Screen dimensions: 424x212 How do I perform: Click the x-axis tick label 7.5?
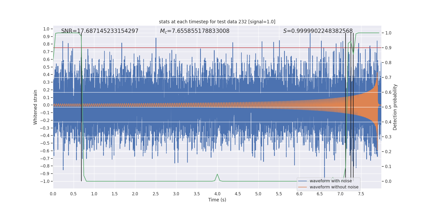(x=361, y=194)
